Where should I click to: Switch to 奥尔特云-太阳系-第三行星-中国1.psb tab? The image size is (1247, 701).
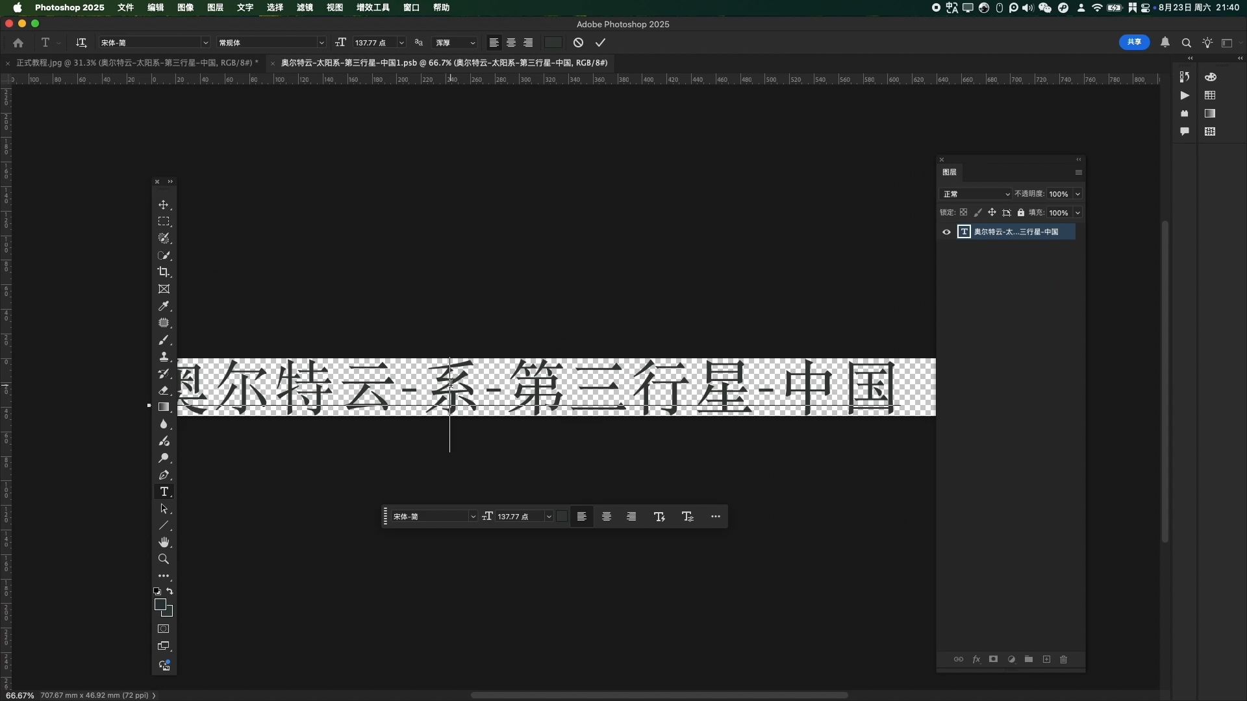[x=444, y=63]
